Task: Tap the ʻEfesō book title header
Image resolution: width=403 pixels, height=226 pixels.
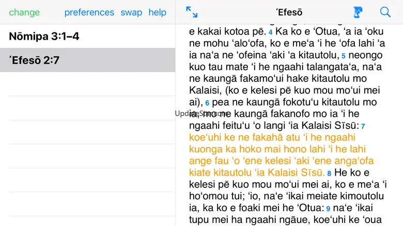Action: [x=289, y=12]
